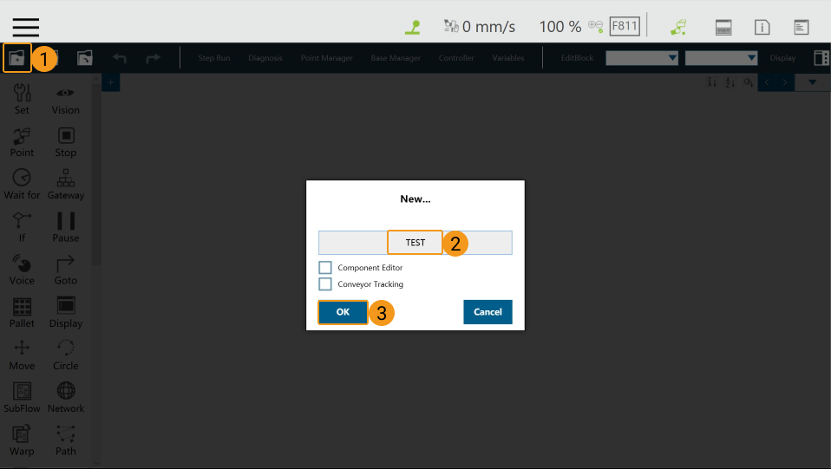The image size is (831, 469).
Task: Open the second dropdown left of Display
Action: [x=721, y=58]
